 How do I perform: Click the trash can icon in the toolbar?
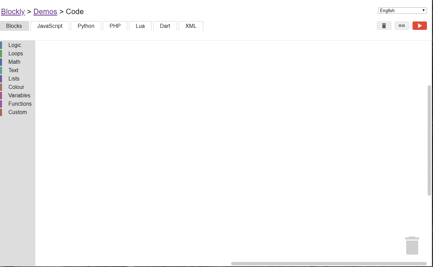click(x=384, y=25)
